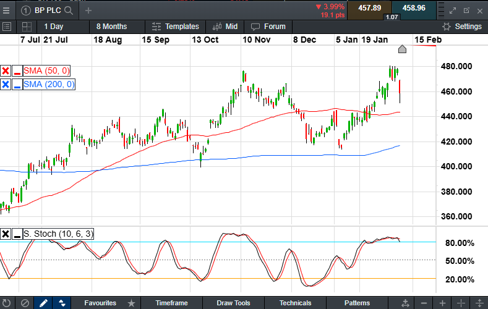Click the buy price 458.96 button

pos(414,8)
